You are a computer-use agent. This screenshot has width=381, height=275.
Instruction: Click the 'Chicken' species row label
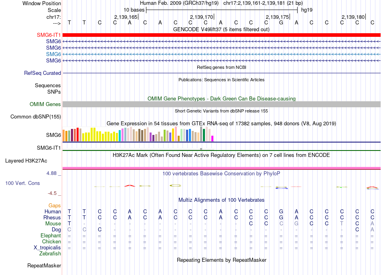pyautogui.click(x=51, y=241)
